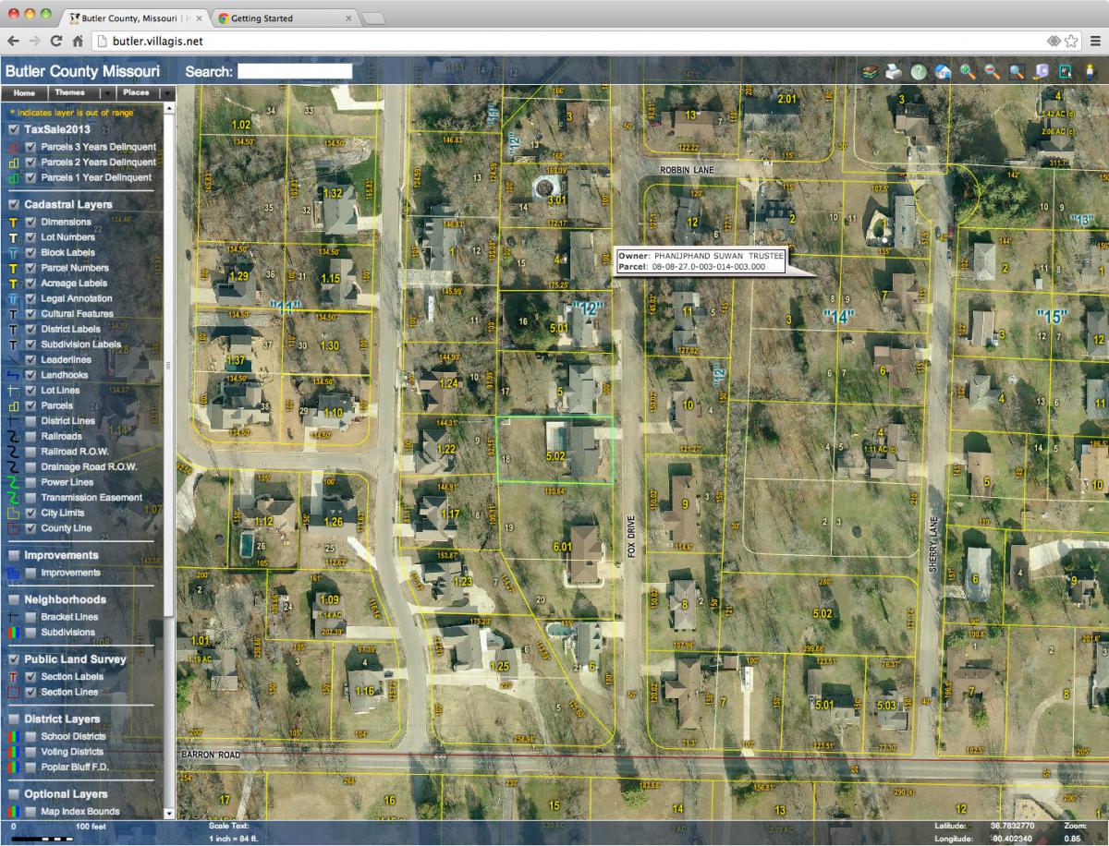
Task: Select the tape measure tool
Action: (x=1041, y=72)
